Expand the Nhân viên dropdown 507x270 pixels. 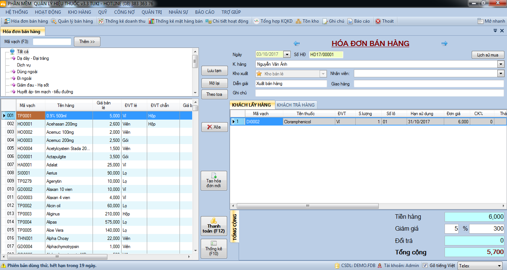tap(501, 74)
